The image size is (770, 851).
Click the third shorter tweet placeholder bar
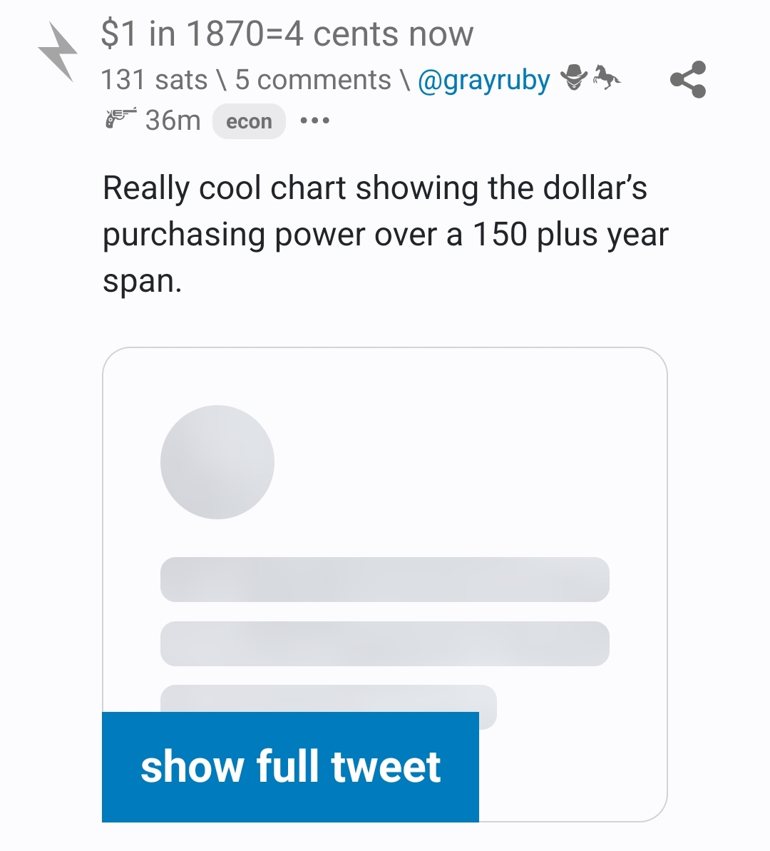tap(328, 698)
